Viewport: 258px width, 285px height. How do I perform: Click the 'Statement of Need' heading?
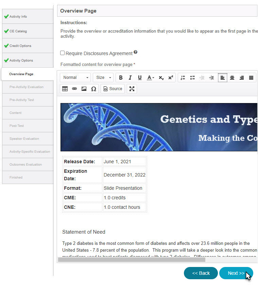[x=84, y=232]
